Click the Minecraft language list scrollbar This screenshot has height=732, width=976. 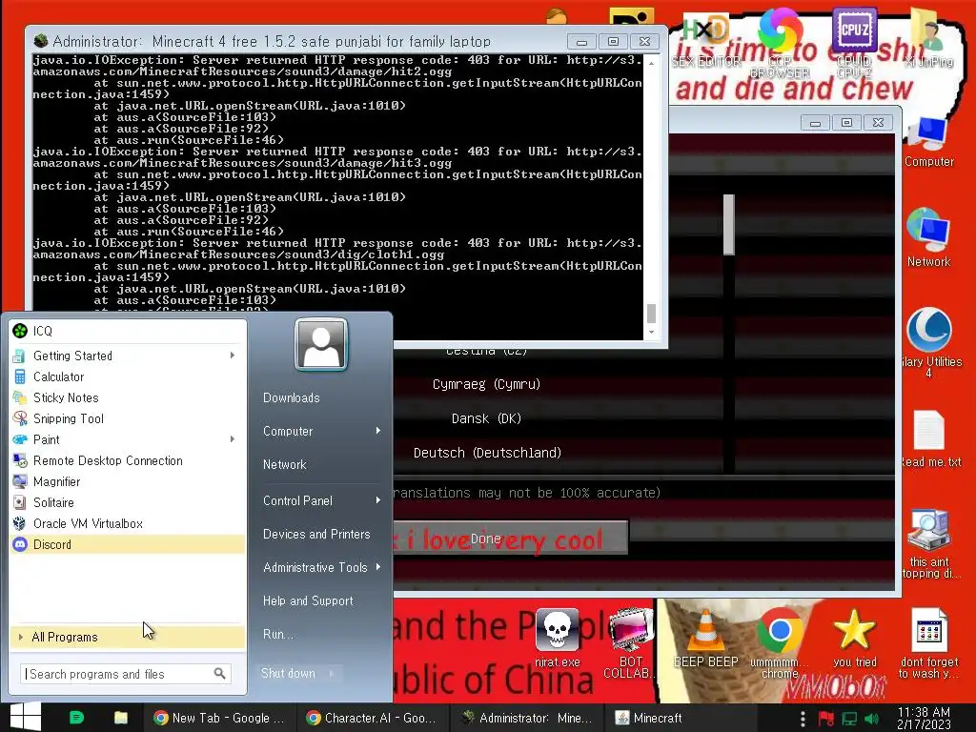point(729,225)
